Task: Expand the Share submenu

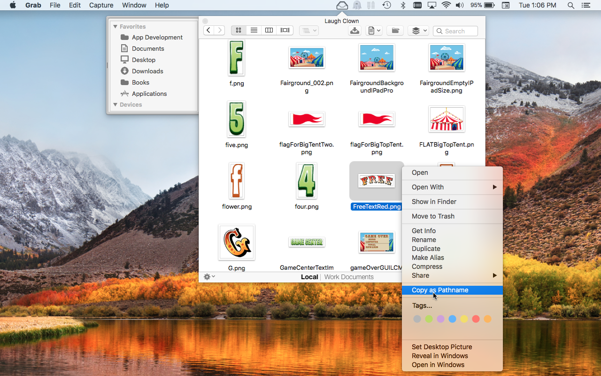Action: [x=452, y=275]
